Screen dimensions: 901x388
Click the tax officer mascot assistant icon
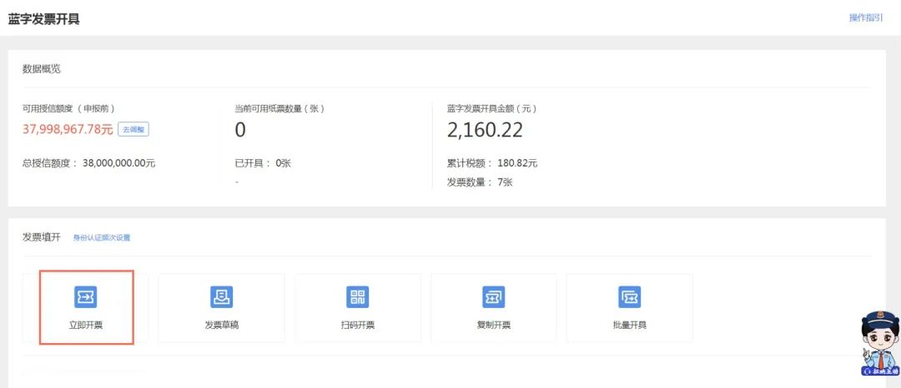(879, 342)
